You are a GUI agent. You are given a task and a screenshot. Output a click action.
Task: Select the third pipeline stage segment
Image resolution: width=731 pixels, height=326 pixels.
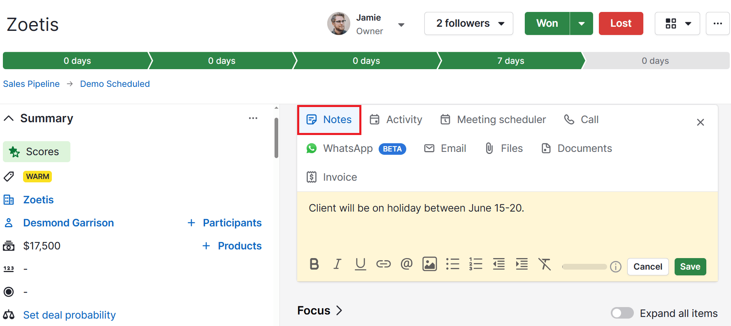coord(366,61)
